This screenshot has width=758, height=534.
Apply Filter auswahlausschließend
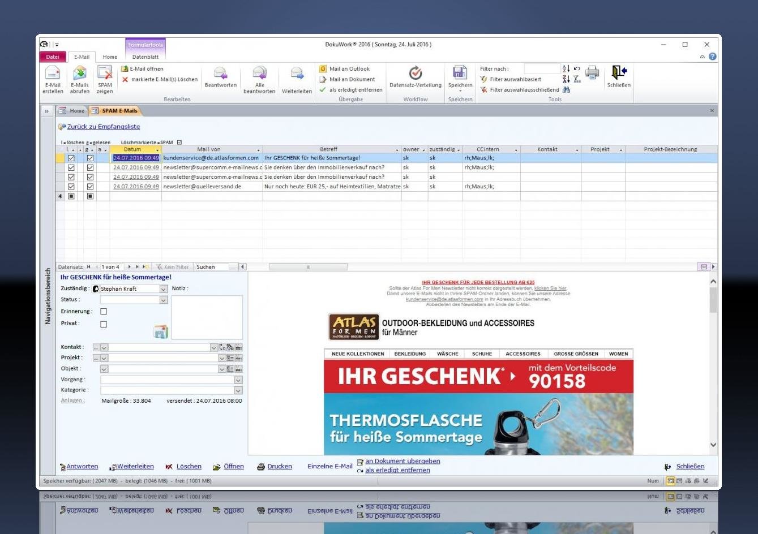[x=520, y=90]
